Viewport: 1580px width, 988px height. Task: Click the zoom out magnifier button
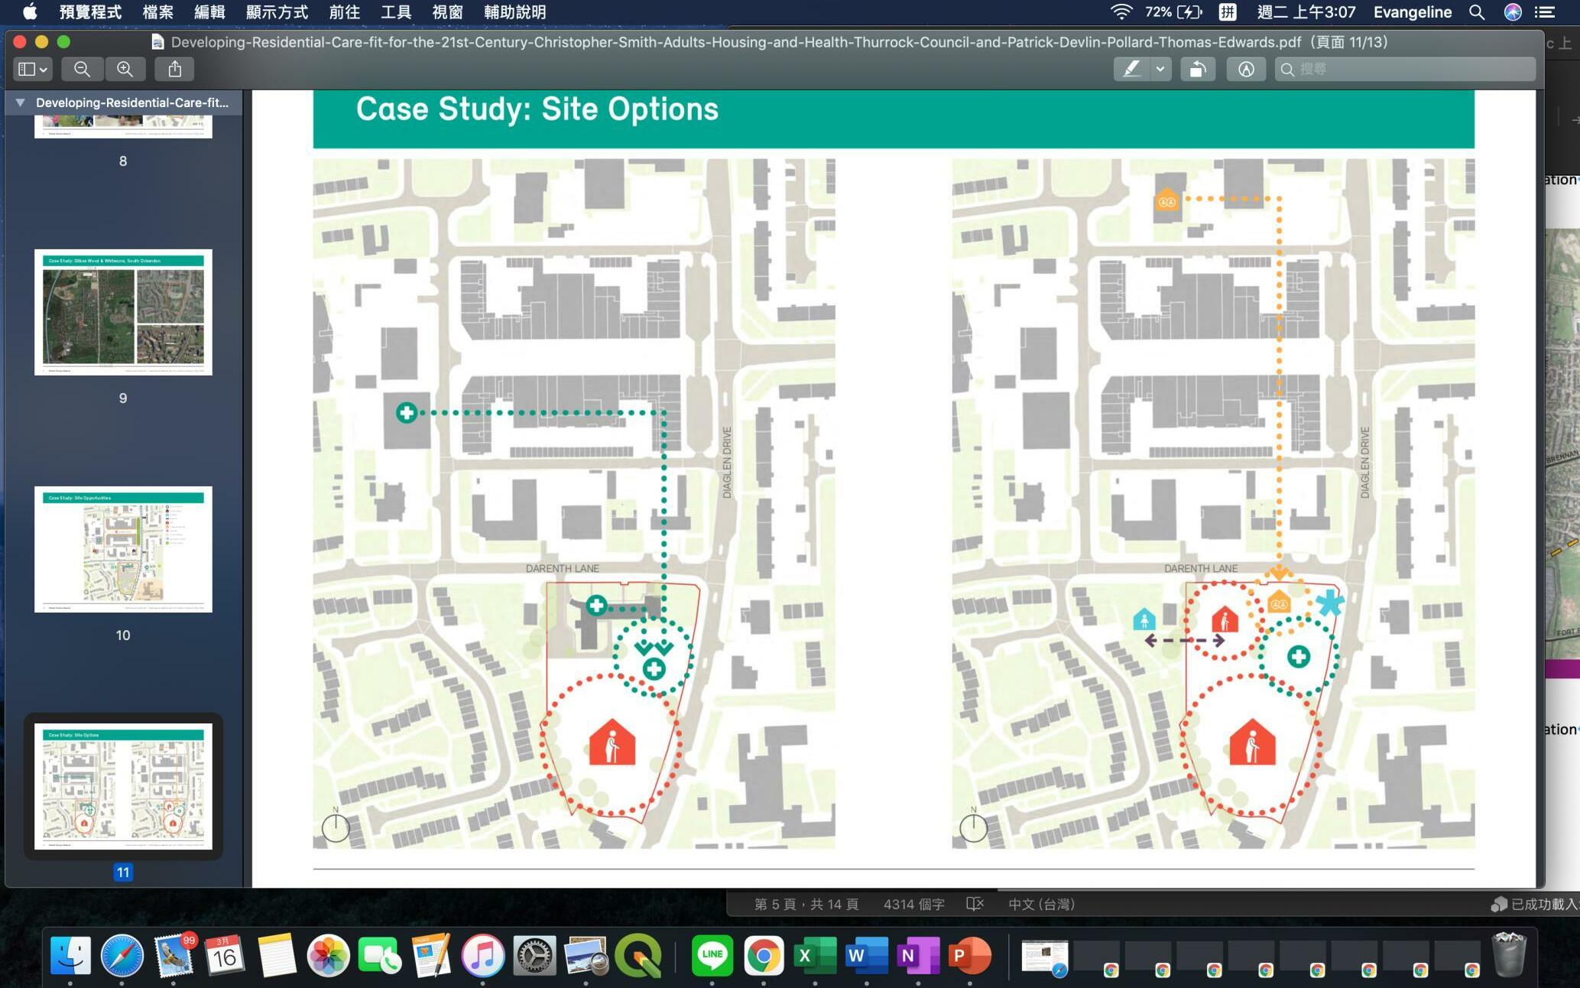pyautogui.click(x=82, y=69)
